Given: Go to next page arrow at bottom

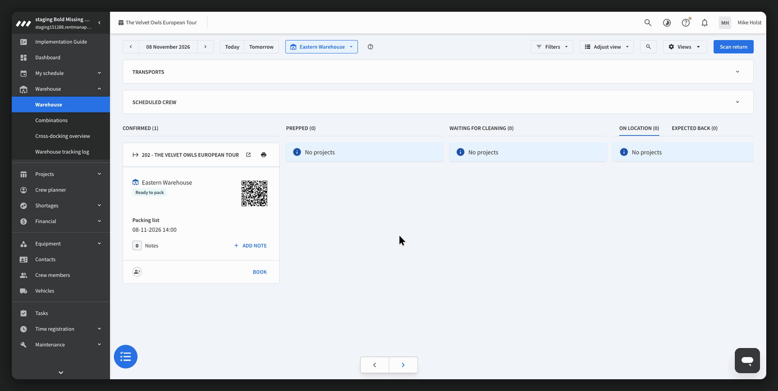Looking at the screenshot, I should (403, 365).
